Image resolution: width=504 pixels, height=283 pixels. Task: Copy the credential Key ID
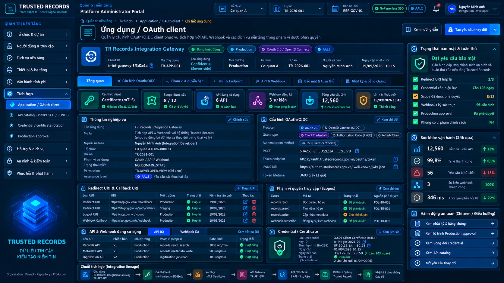coord(364,241)
